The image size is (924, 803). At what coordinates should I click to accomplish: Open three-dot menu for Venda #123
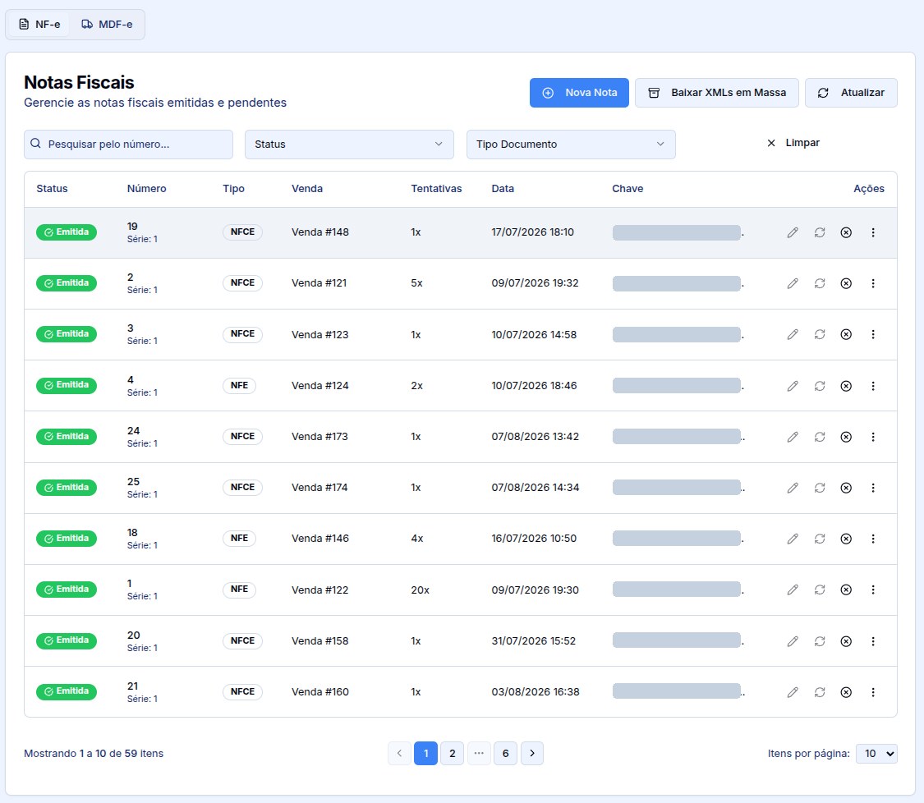point(873,335)
